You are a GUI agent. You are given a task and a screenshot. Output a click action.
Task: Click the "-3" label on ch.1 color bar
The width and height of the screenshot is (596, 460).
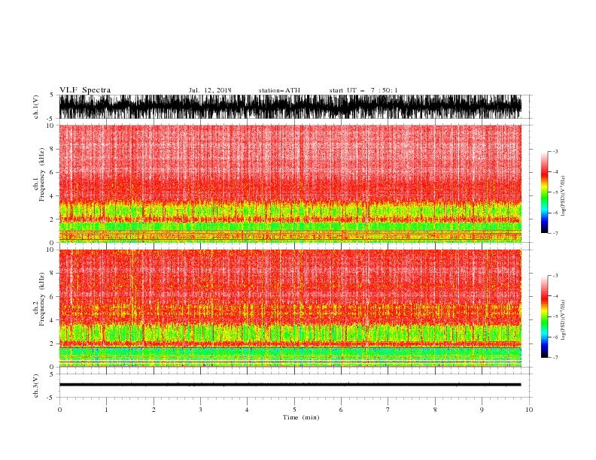point(555,151)
